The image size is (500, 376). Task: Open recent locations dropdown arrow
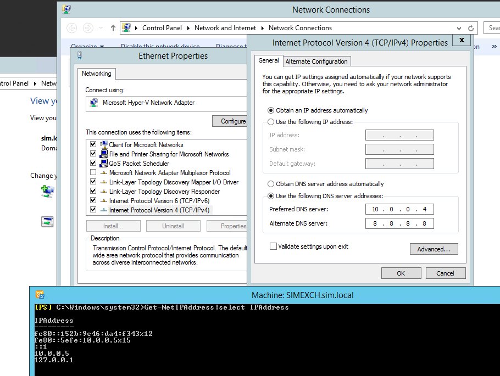pos(101,28)
